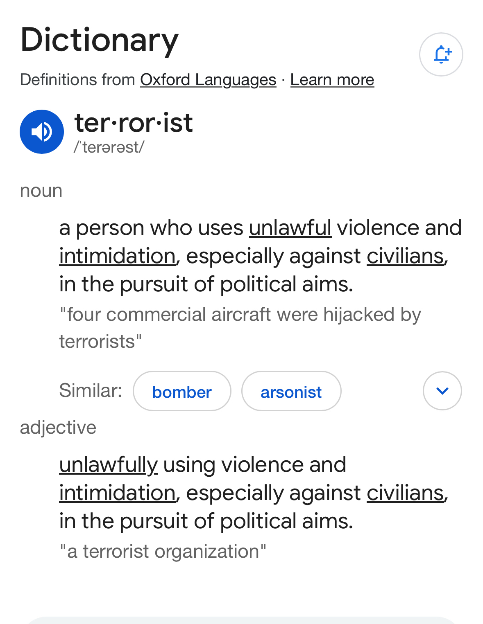Screen dimensions: 483x624
Task: Look up the word unlawful
Action: [290, 228]
